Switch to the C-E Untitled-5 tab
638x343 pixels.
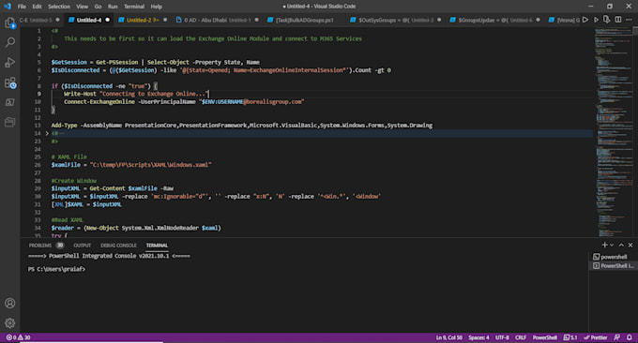tap(39, 20)
